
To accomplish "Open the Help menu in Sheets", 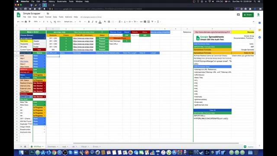I will click(x=76, y=17).
